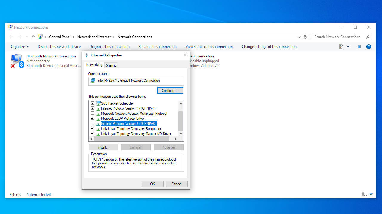Click the Bluetooth Network Connection adapter icon
The image size is (382, 214).
pos(16,61)
